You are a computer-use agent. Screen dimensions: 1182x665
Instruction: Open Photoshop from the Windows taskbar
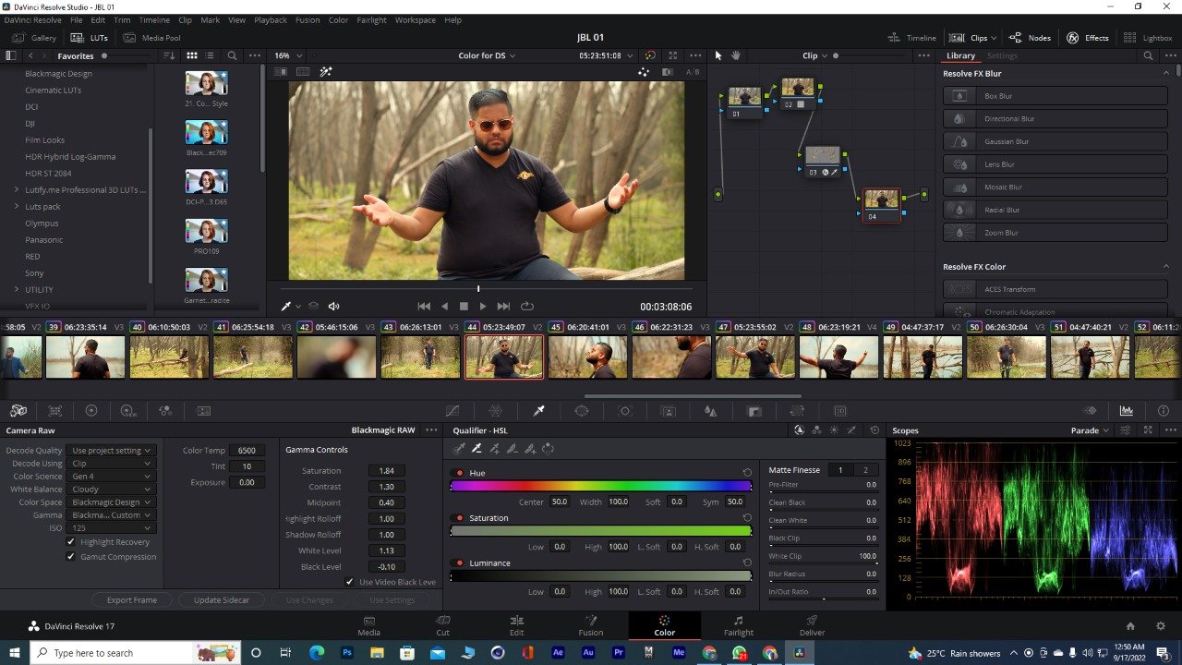pyautogui.click(x=347, y=653)
